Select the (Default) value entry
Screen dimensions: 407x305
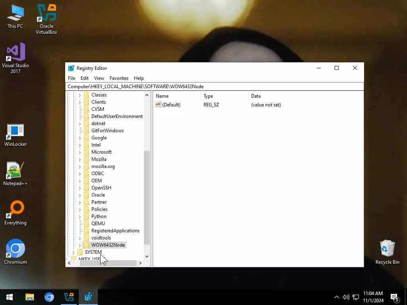tap(171, 105)
